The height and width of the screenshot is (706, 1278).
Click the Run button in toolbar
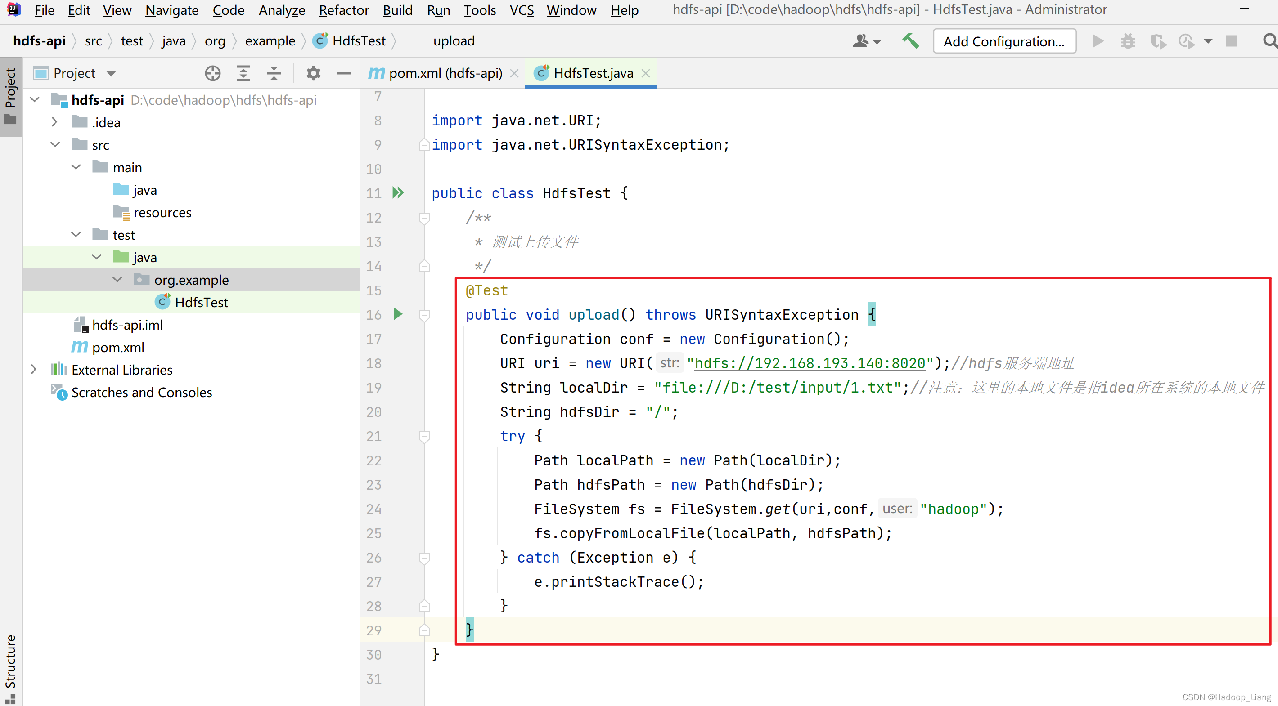(1098, 41)
